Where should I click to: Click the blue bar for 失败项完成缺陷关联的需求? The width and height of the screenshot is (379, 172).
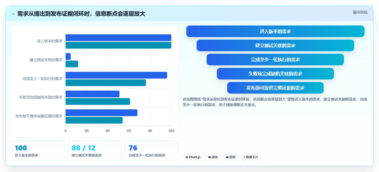tap(93, 94)
